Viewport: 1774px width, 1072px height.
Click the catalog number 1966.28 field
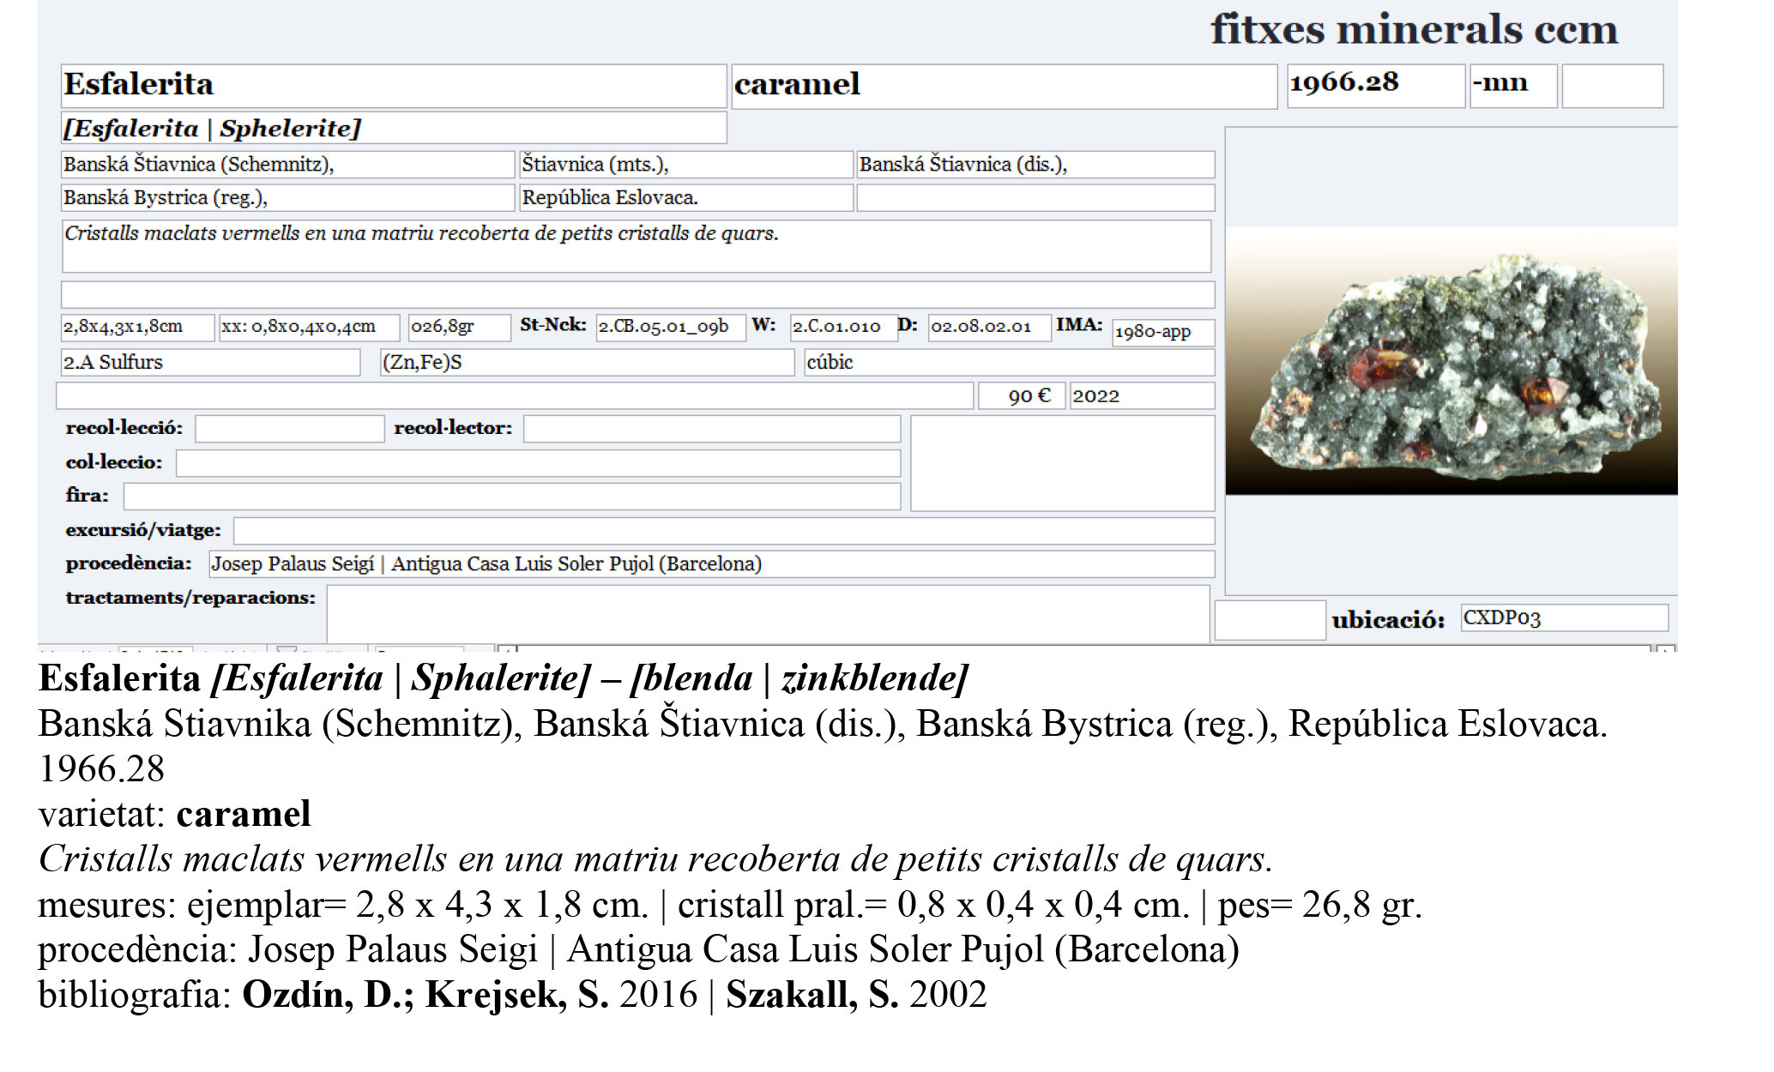[x=1375, y=85]
